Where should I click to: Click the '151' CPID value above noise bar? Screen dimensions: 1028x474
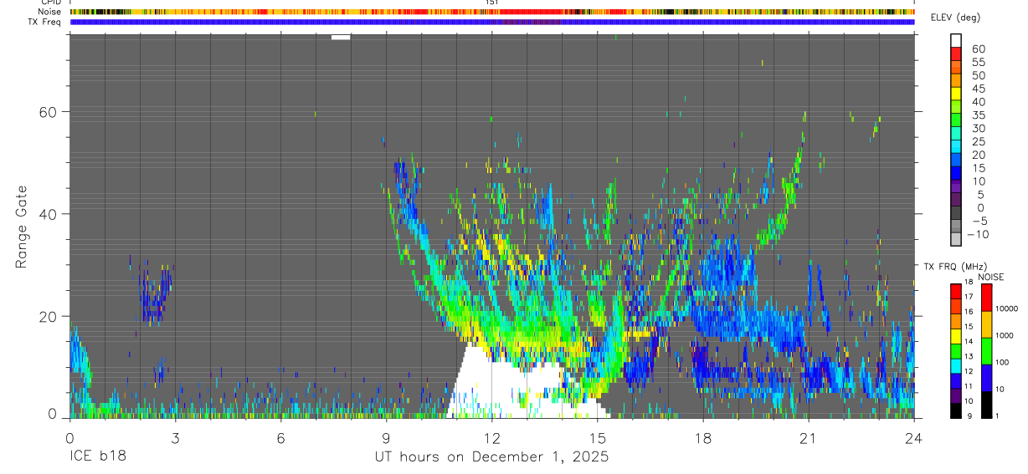coord(491,3)
